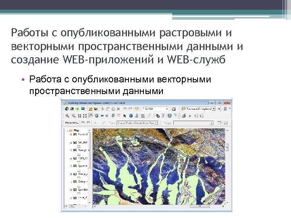Collapse the Map node in the layer tree
The height and width of the screenshot is (218, 291).
coord(67,130)
